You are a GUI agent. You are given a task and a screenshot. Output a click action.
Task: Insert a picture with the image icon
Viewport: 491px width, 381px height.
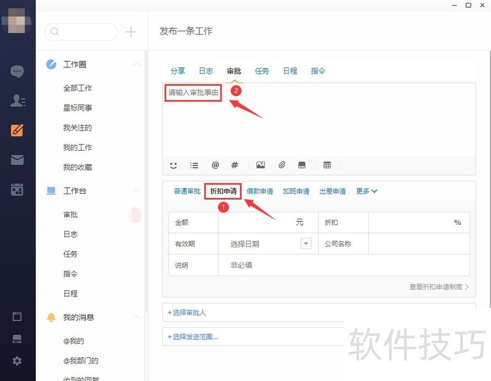click(260, 165)
